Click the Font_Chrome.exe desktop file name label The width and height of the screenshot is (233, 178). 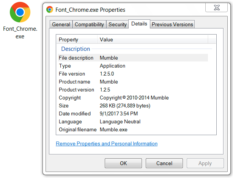20,33
